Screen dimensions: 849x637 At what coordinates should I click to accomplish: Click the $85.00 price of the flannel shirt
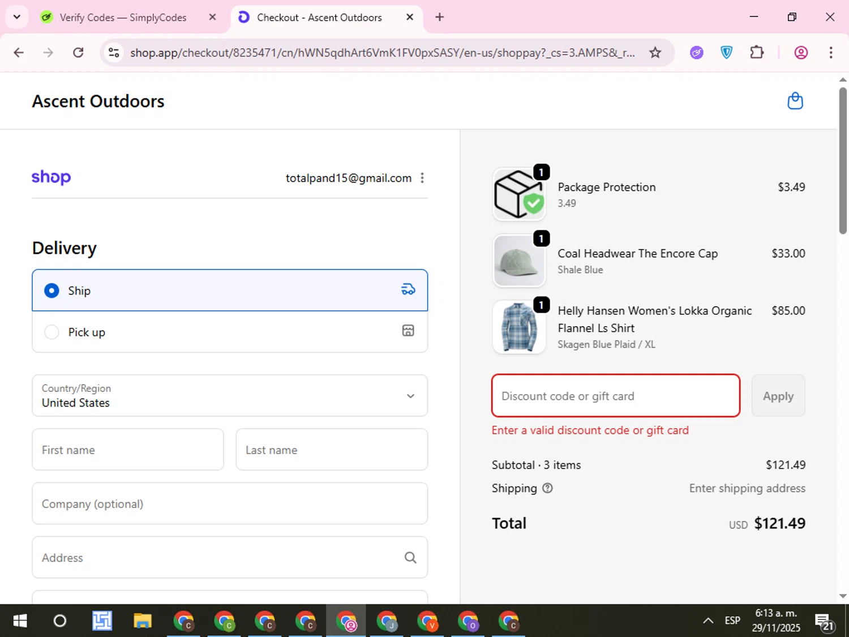click(x=788, y=310)
